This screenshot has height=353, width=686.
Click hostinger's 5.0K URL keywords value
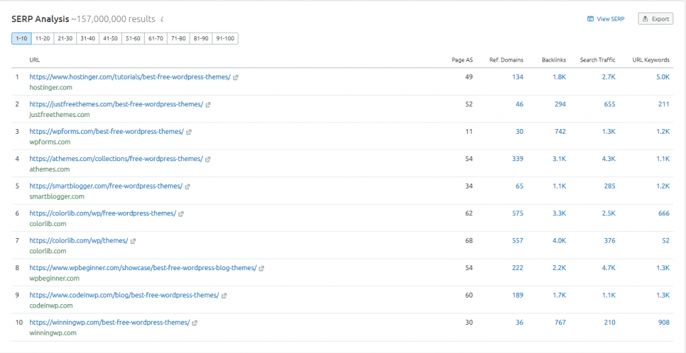point(663,77)
